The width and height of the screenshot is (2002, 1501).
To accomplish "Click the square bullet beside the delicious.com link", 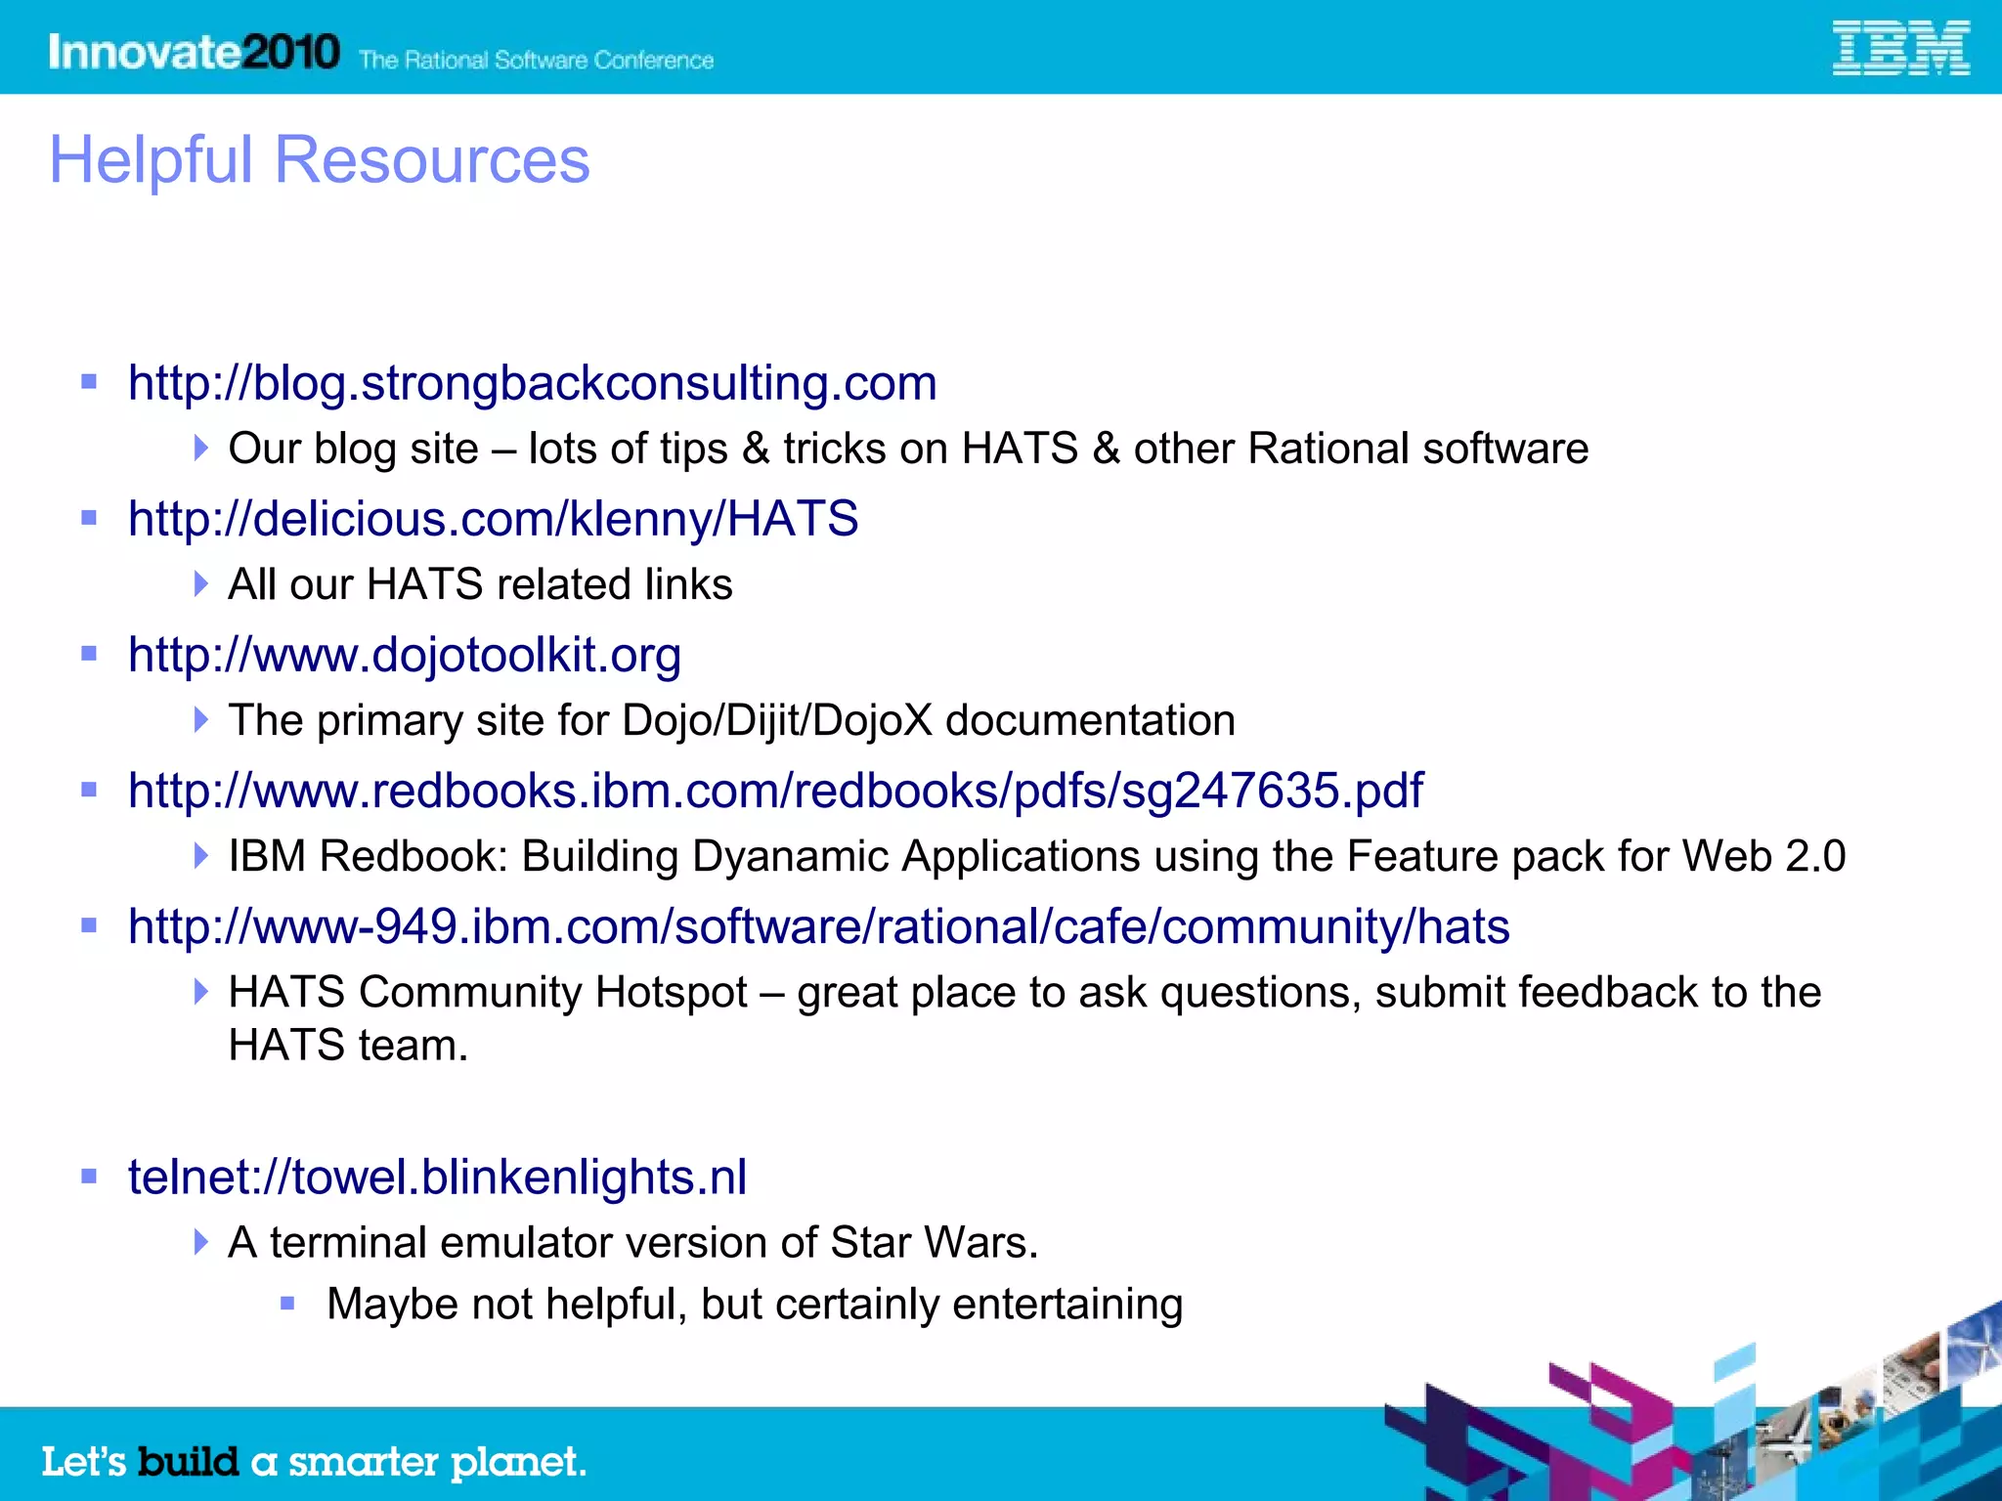I will point(89,518).
